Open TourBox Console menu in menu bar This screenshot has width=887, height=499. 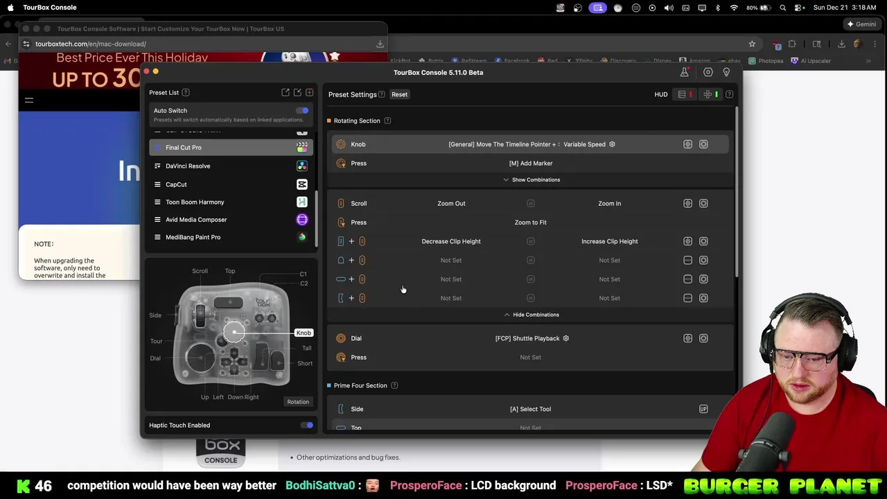pos(50,8)
